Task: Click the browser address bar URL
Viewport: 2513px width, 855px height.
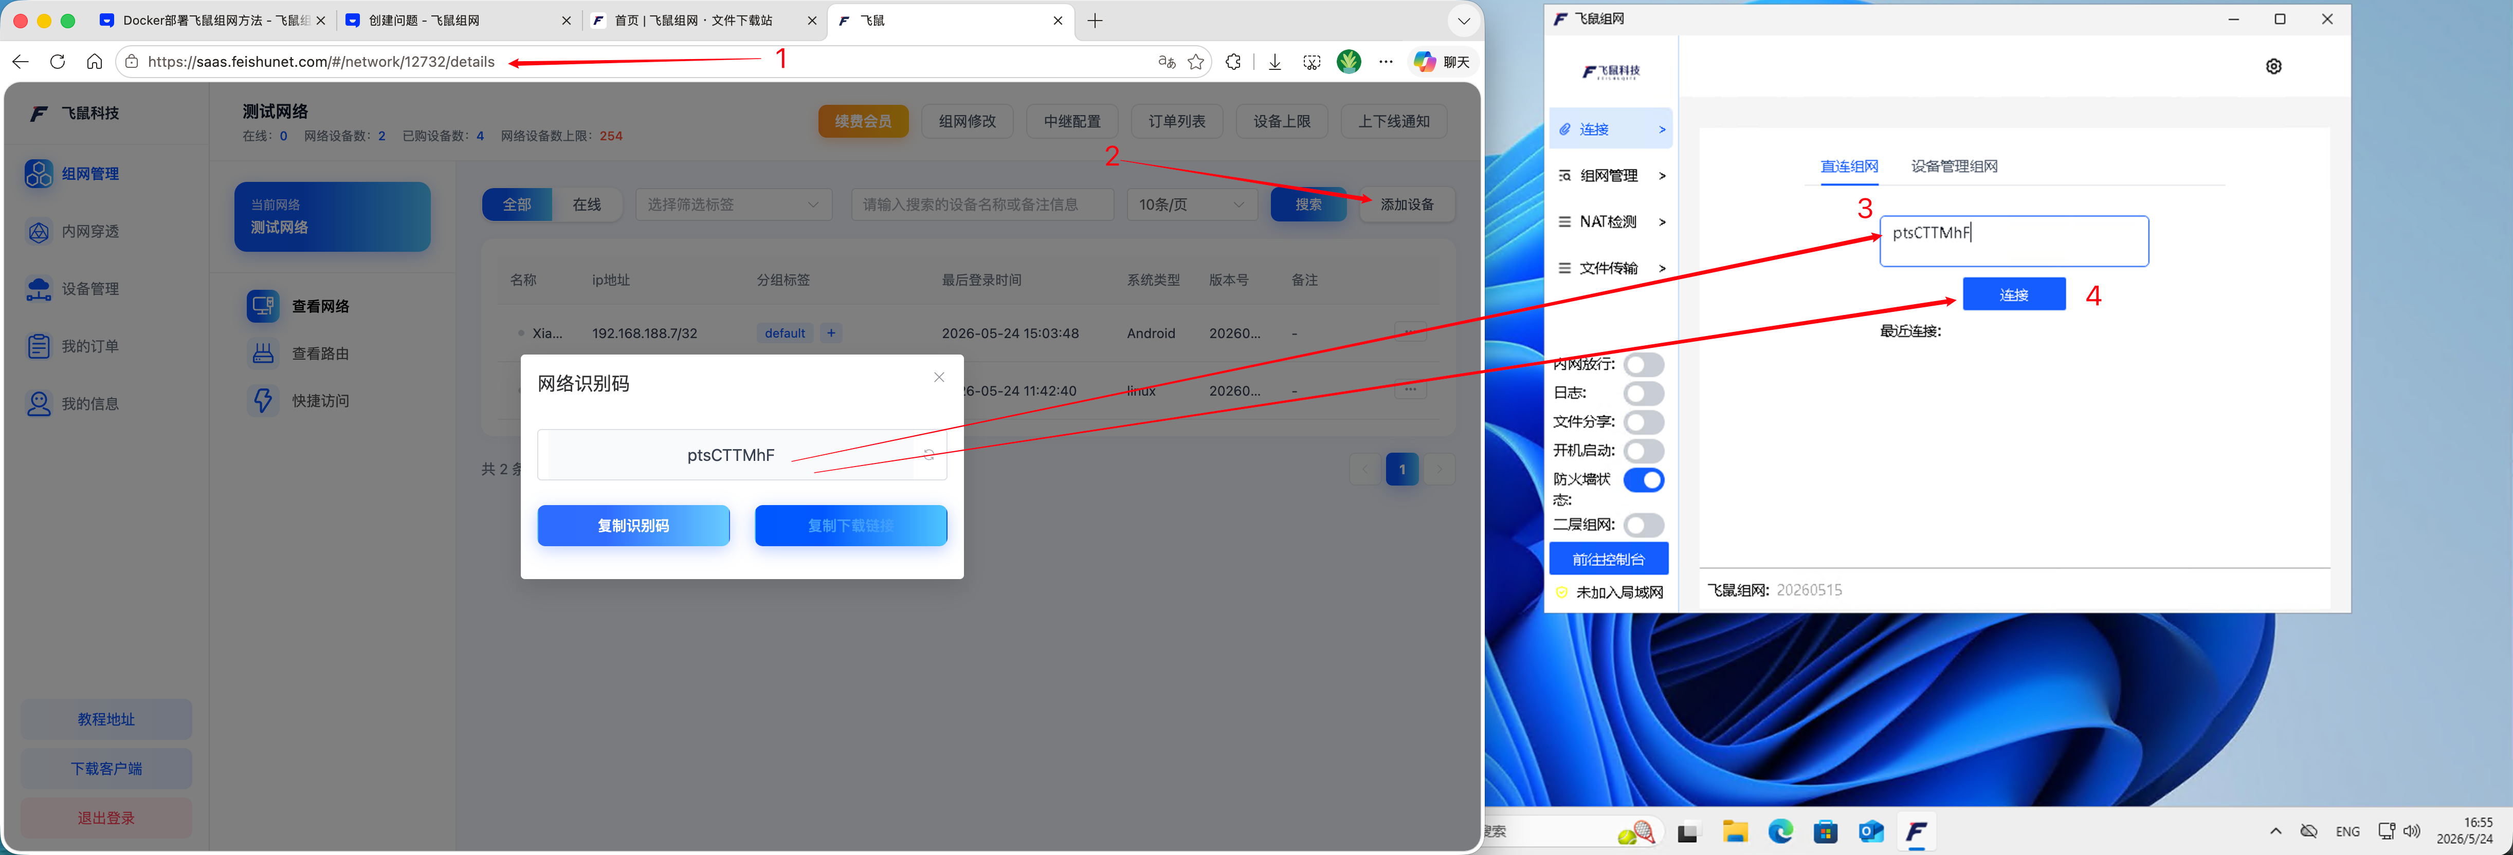Action: pyautogui.click(x=321, y=62)
